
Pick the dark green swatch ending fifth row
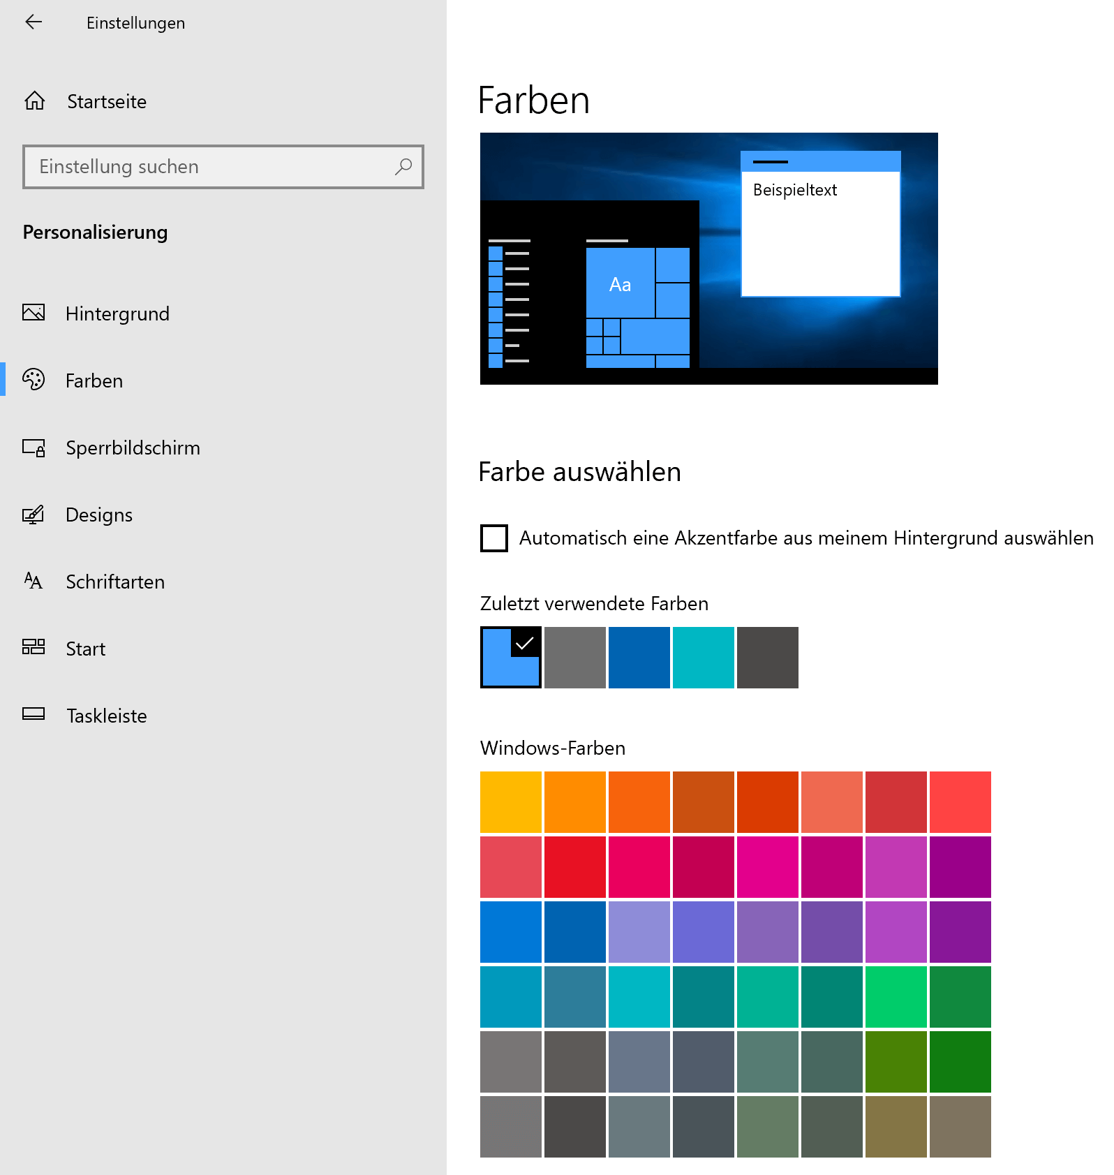click(960, 1062)
